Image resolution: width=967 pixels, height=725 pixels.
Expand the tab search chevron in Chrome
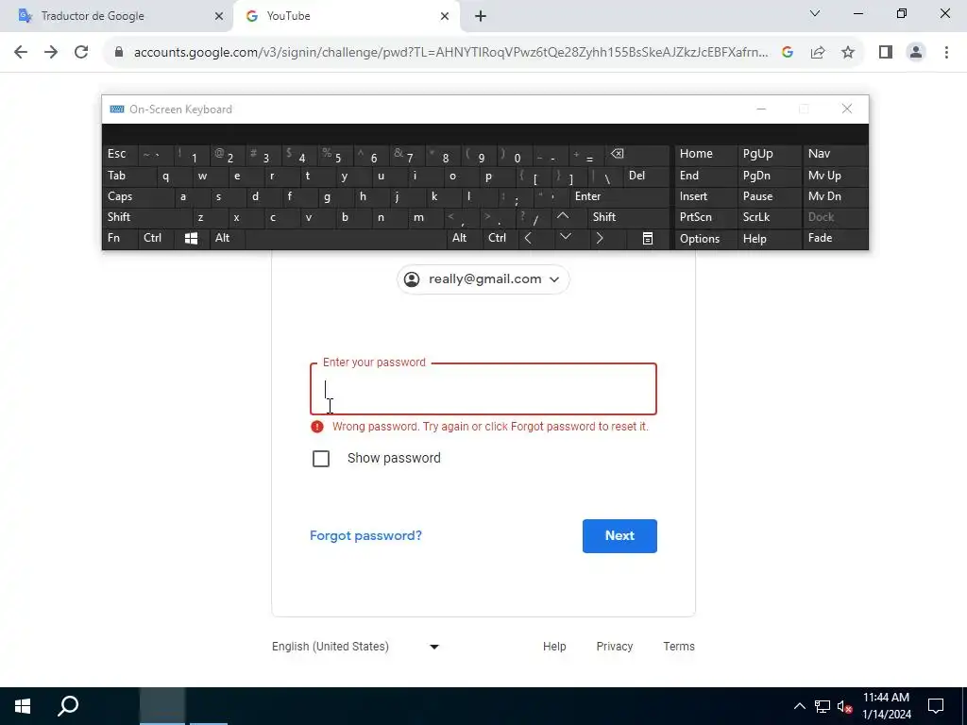pos(815,13)
